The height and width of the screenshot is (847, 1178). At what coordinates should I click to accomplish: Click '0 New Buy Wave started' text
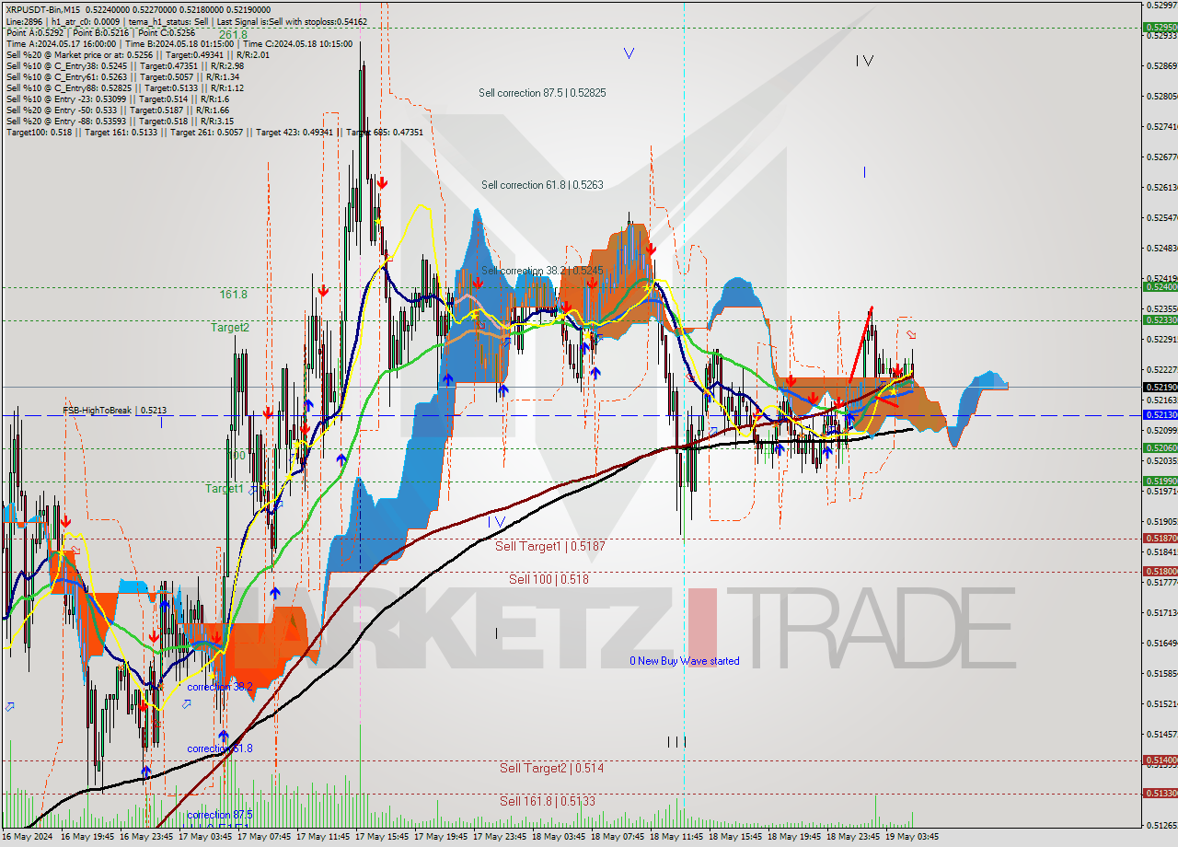pos(684,661)
